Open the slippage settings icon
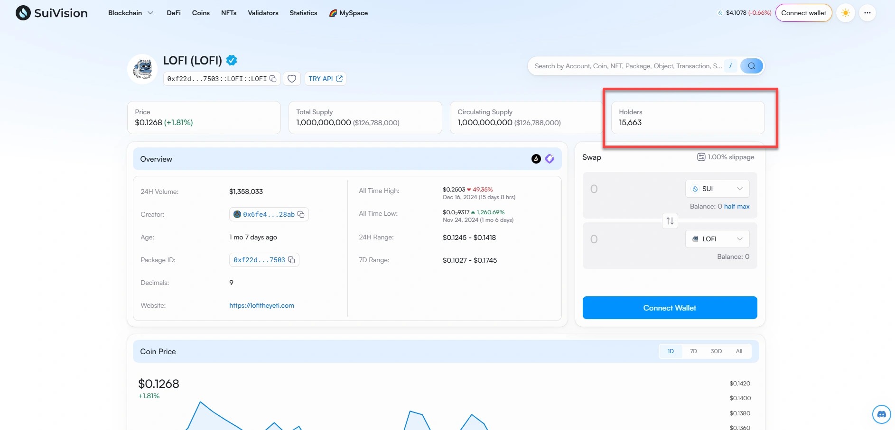The image size is (895, 430). pos(701,157)
